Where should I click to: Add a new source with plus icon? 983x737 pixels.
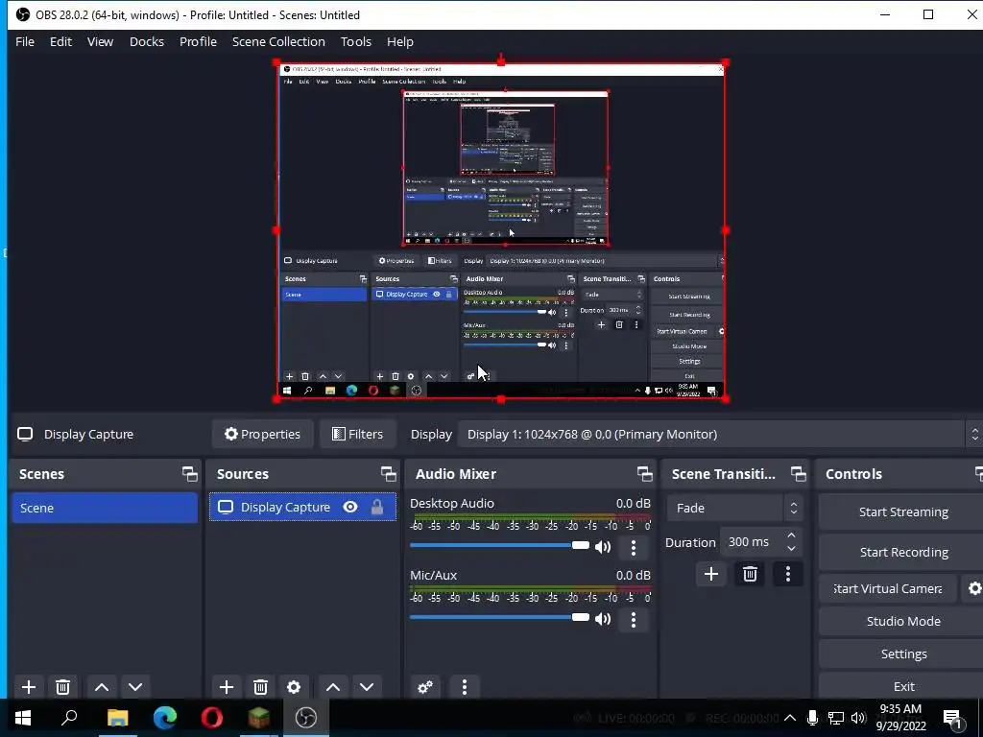click(227, 687)
